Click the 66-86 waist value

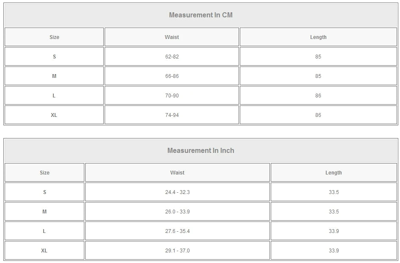(172, 76)
